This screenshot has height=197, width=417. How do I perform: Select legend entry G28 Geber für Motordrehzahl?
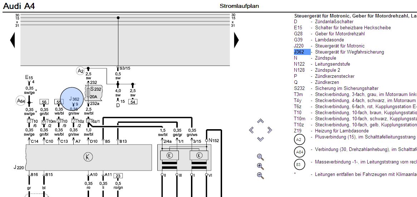(329, 34)
